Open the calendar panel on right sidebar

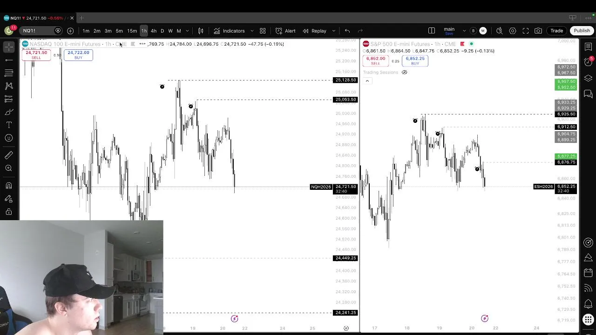coord(588,273)
